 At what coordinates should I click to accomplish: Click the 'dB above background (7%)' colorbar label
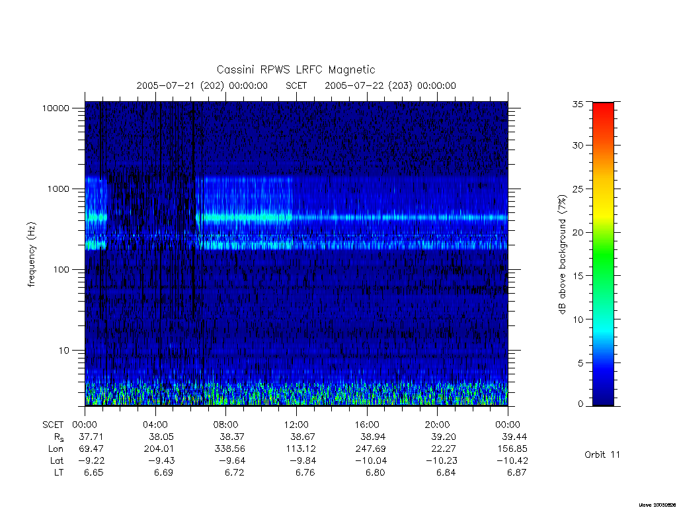pyautogui.click(x=562, y=255)
